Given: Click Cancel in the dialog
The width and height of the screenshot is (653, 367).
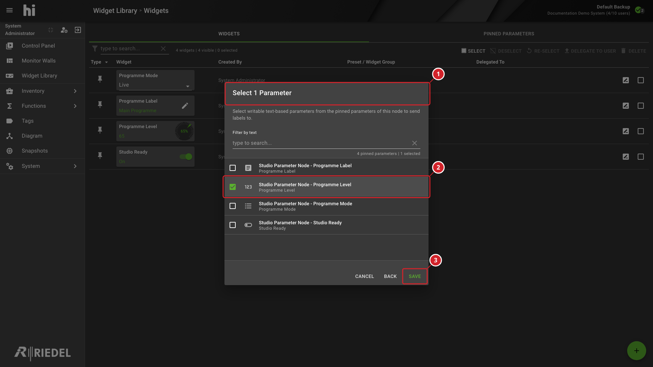Looking at the screenshot, I should coord(365,276).
